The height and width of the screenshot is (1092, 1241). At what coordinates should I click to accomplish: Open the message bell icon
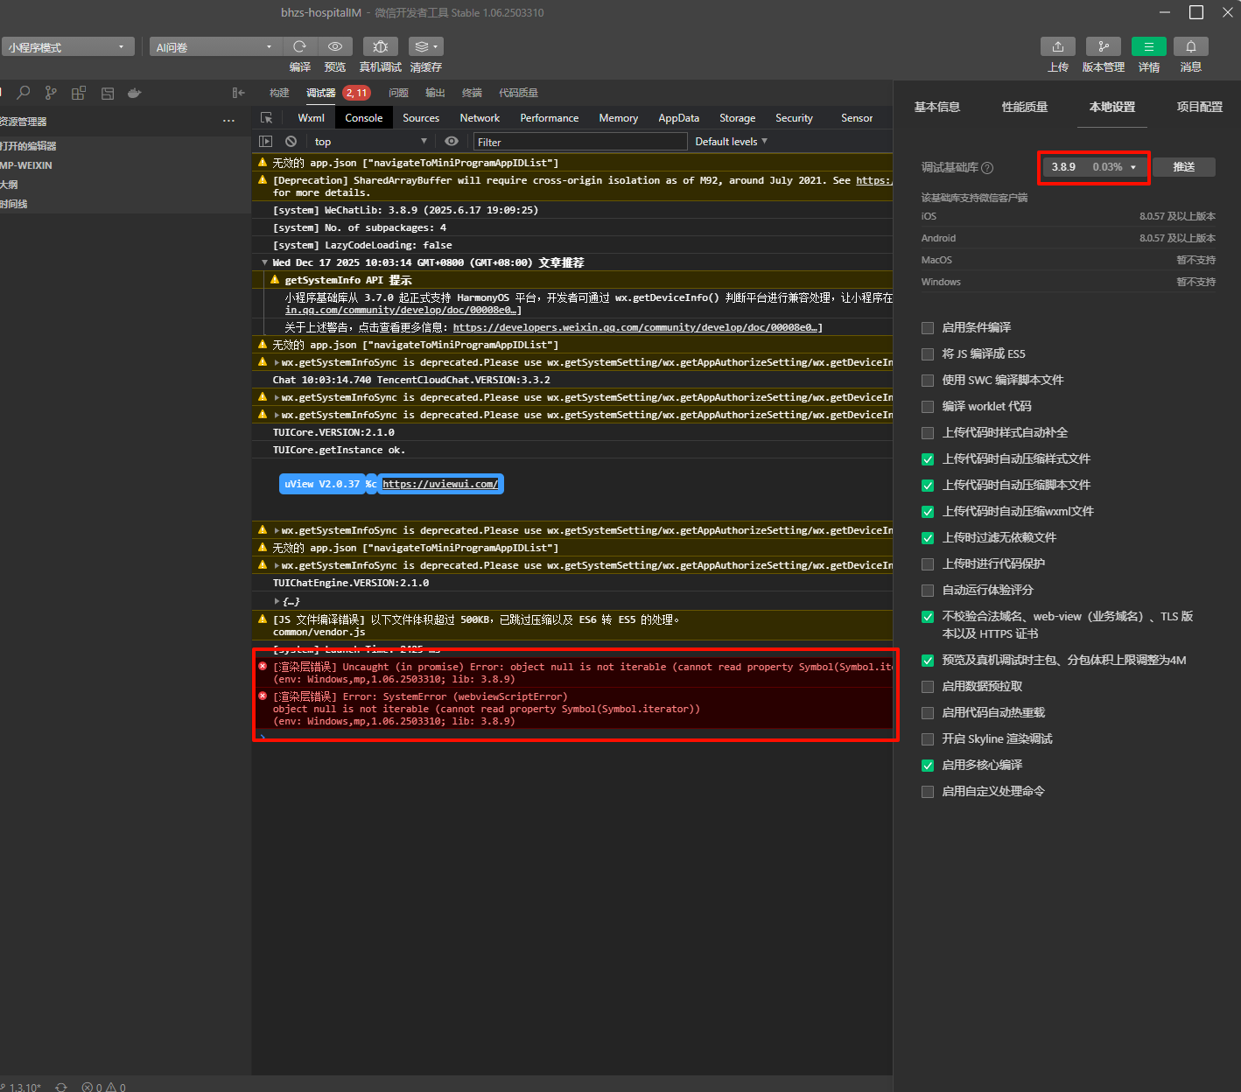pyautogui.click(x=1190, y=46)
